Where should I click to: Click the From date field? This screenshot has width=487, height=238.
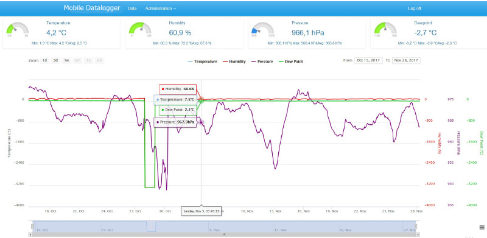click(x=368, y=60)
